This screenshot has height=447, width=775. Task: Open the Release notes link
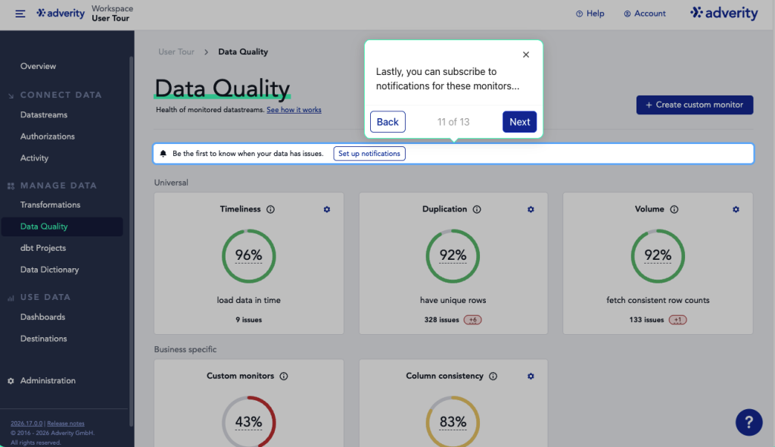(x=66, y=424)
